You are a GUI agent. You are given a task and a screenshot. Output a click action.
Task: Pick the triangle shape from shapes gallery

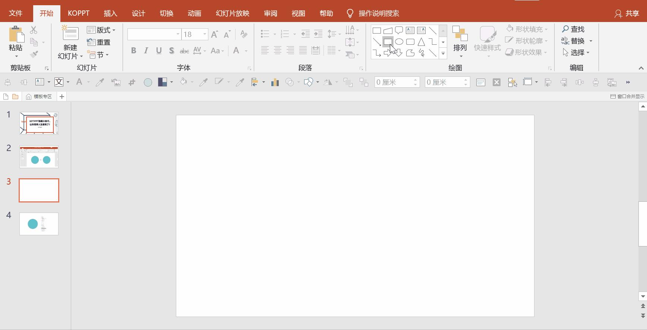421,42
